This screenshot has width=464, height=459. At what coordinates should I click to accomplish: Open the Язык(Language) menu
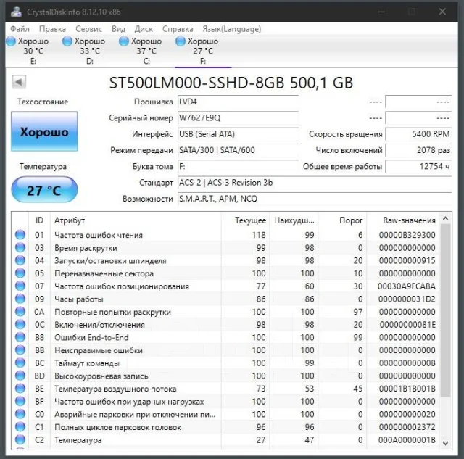click(232, 29)
